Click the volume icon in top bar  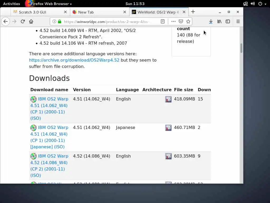pyautogui.click(x=253, y=4)
